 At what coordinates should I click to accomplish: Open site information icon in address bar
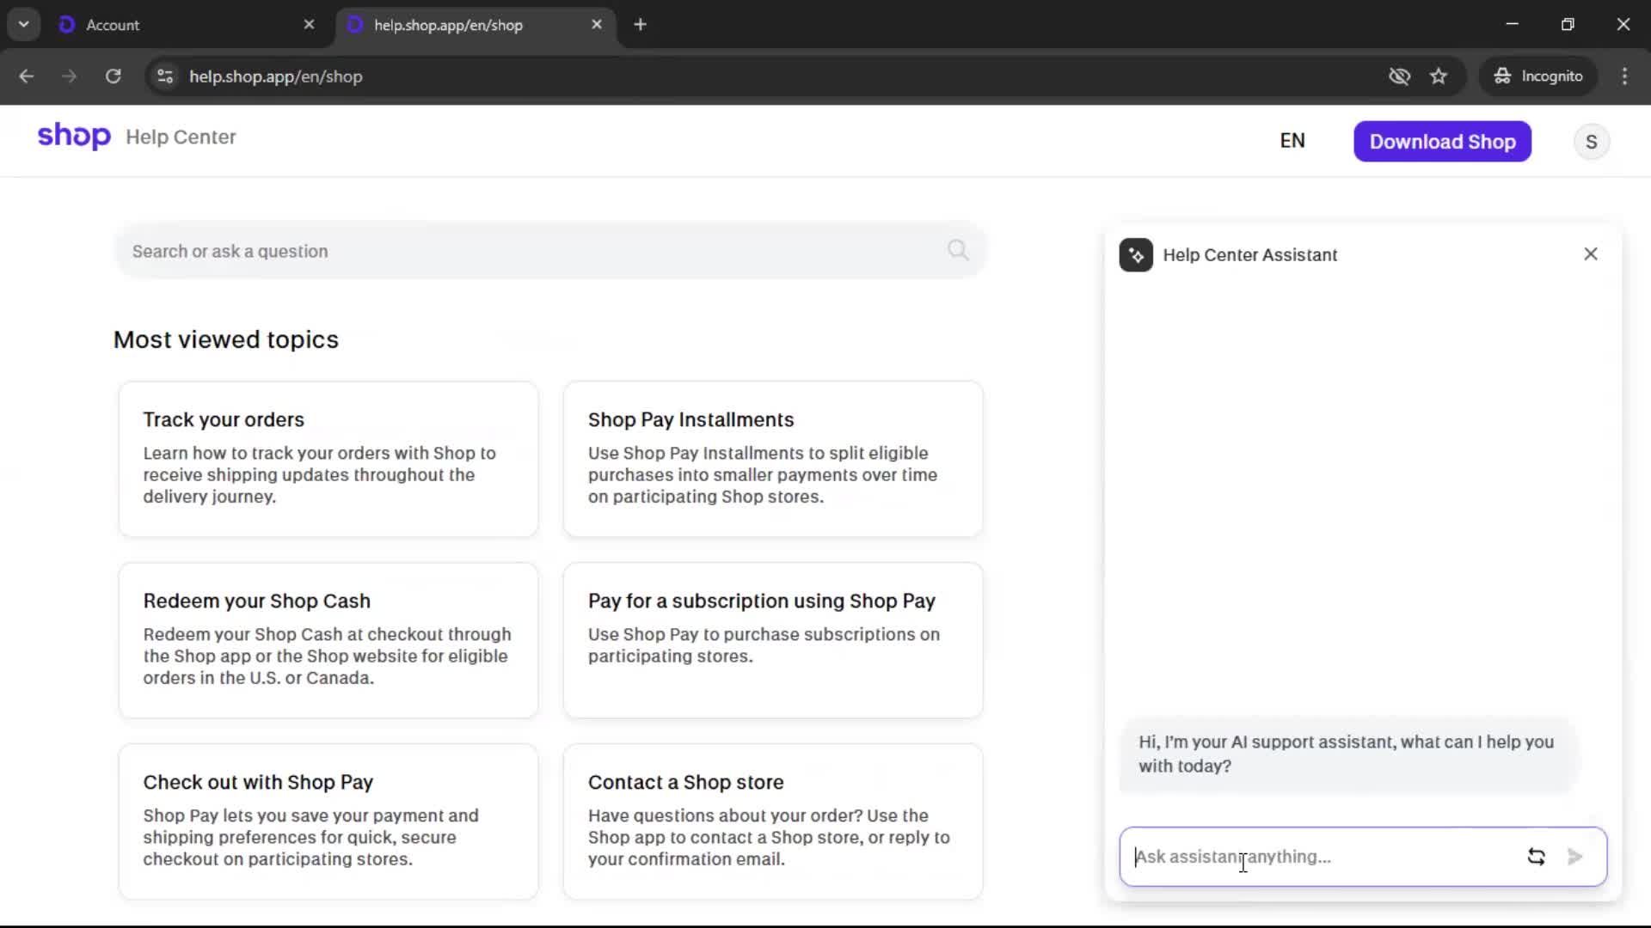[165, 76]
